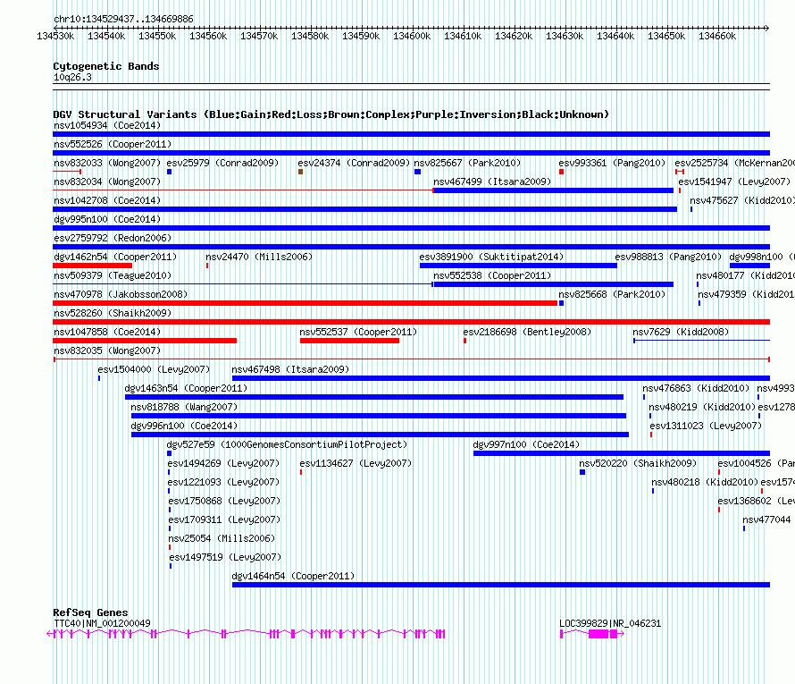Click the nsv476863 (Kidd2010) blue marker
The width and height of the screenshot is (795, 684).
pyautogui.click(x=644, y=397)
